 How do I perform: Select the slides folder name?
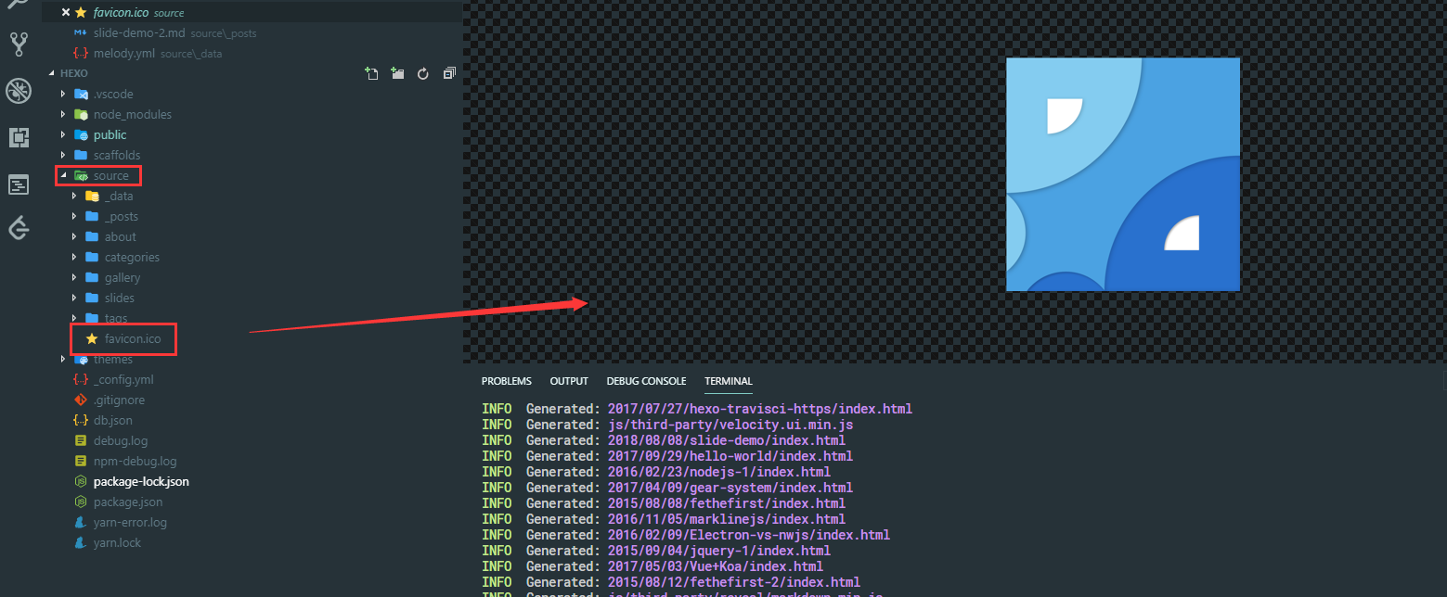(120, 298)
